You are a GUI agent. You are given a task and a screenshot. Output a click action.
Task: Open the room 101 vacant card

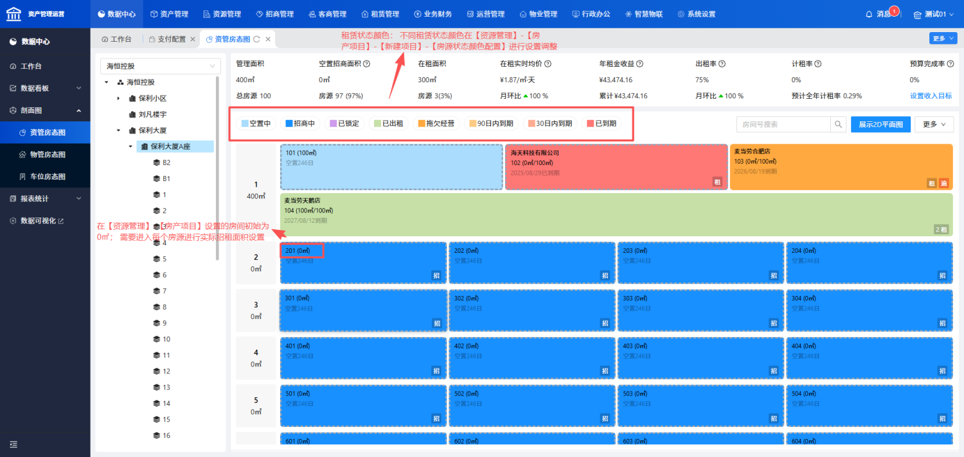[x=391, y=167]
